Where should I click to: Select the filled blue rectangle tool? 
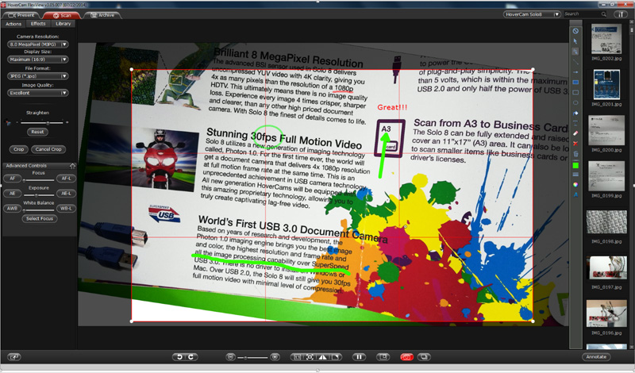(x=575, y=83)
